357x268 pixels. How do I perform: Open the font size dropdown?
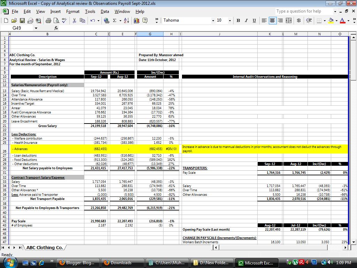click(x=230, y=21)
